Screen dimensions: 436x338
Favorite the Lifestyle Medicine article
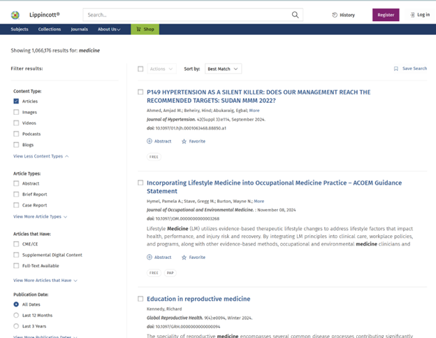(184, 258)
